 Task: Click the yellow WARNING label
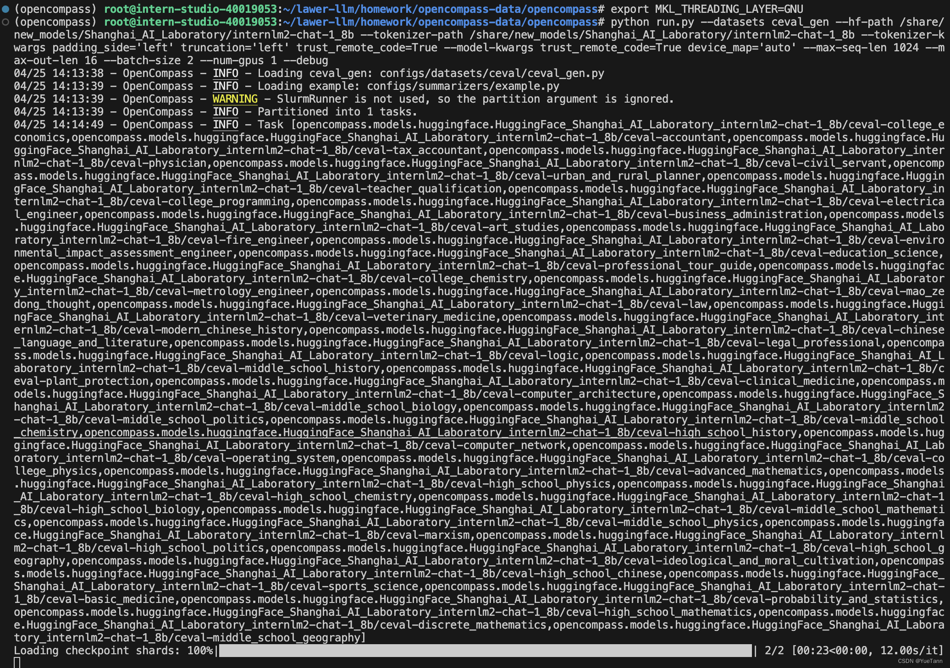pyautogui.click(x=235, y=99)
